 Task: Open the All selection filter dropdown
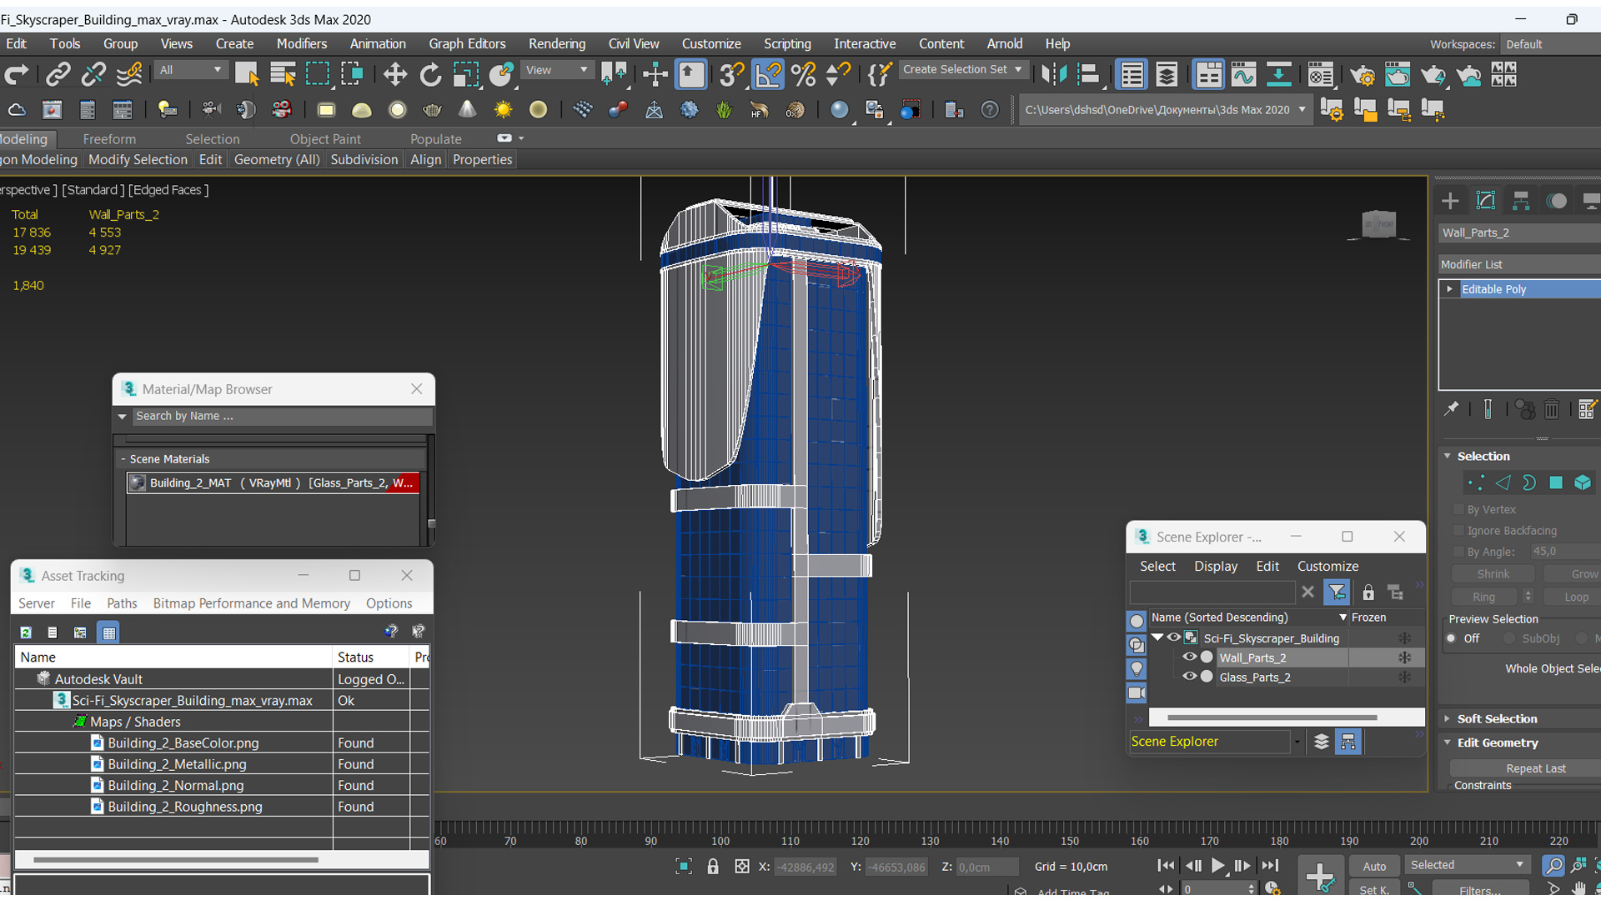click(191, 70)
